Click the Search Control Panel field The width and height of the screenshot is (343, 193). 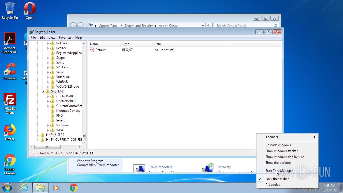(246, 26)
